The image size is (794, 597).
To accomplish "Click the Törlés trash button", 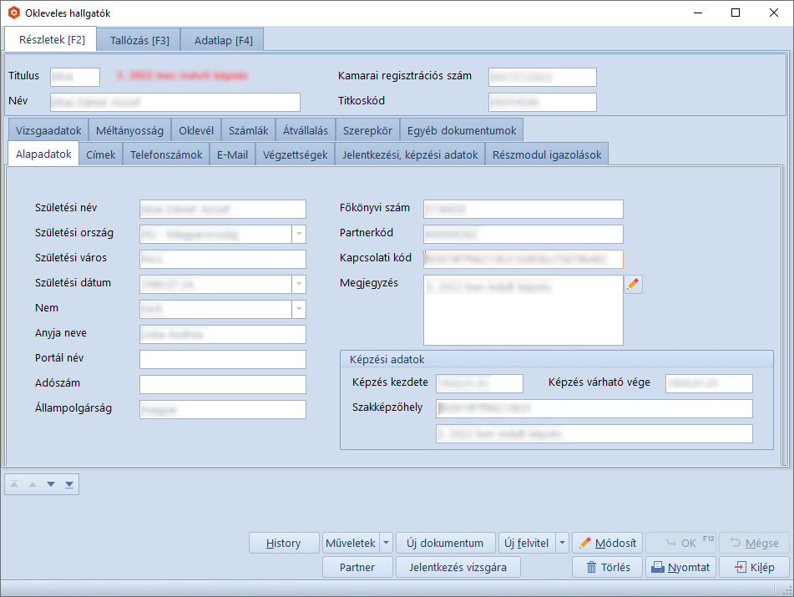I will [x=607, y=568].
